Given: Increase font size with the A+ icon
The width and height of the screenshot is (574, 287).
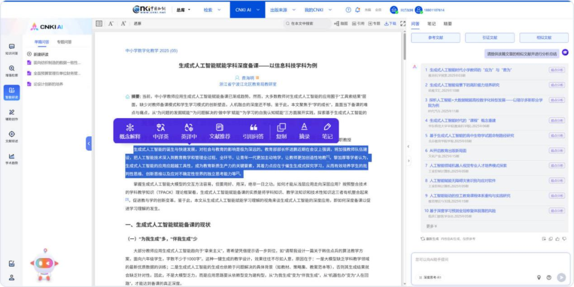Looking at the screenshot, I should pyautogui.click(x=123, y=23).
